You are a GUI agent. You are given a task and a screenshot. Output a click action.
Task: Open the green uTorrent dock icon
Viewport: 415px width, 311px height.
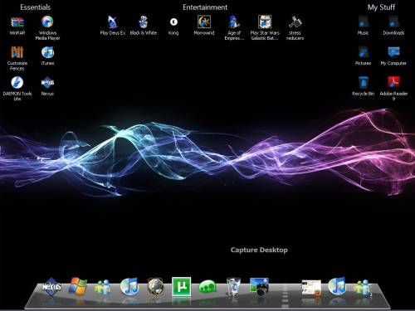[x=182, y=286]
